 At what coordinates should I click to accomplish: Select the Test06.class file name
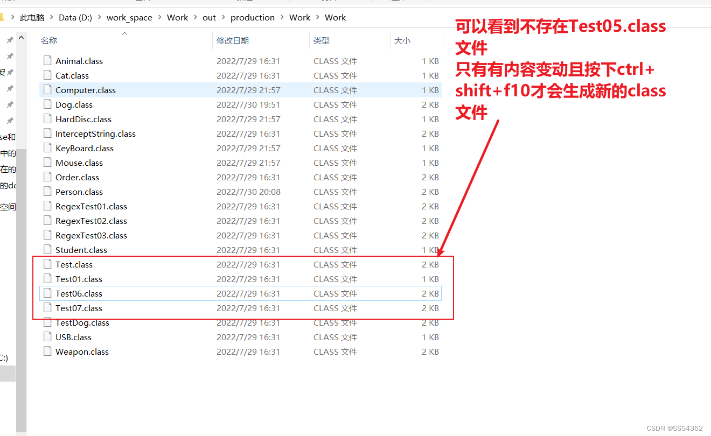79,293
